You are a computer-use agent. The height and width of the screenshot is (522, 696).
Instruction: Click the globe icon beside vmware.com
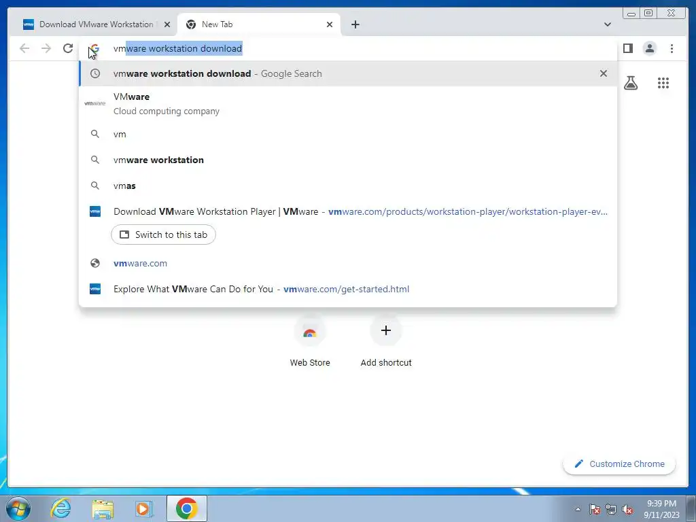pos(95,263)
